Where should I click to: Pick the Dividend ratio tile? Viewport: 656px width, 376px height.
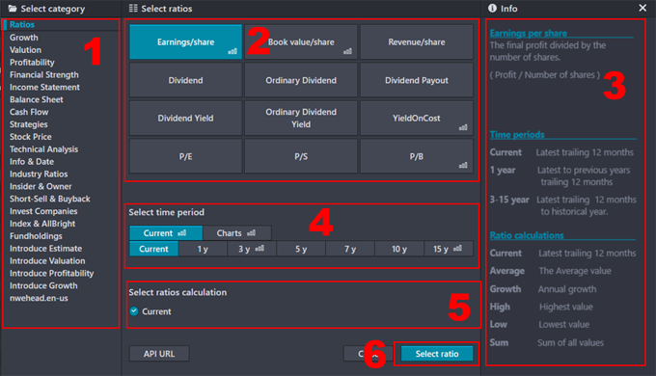pyautogui.click(x=186, y=80)
